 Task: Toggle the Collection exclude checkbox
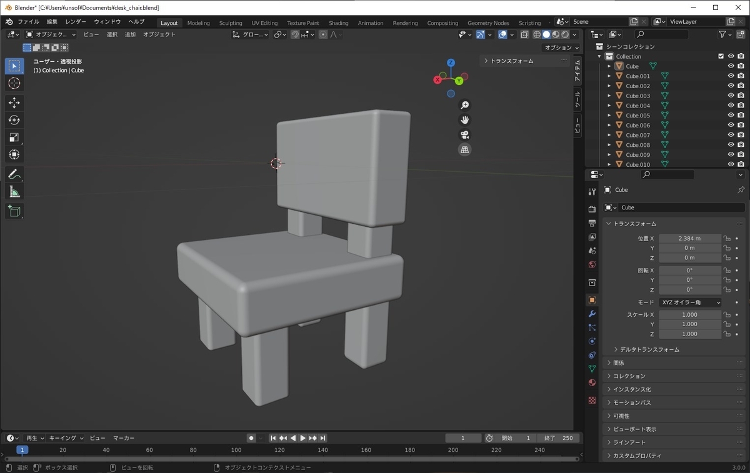(721, 56)
